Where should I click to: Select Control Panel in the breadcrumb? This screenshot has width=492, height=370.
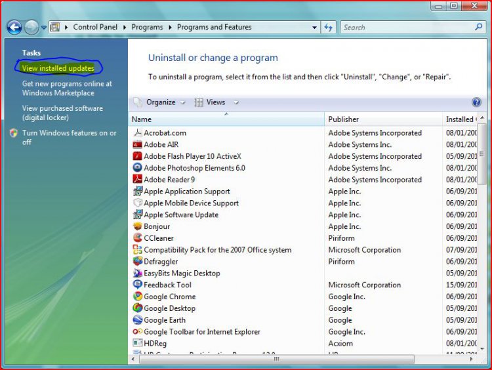point(95,27)
